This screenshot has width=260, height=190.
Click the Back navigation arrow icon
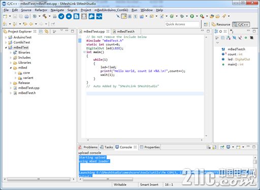point(31,24)
